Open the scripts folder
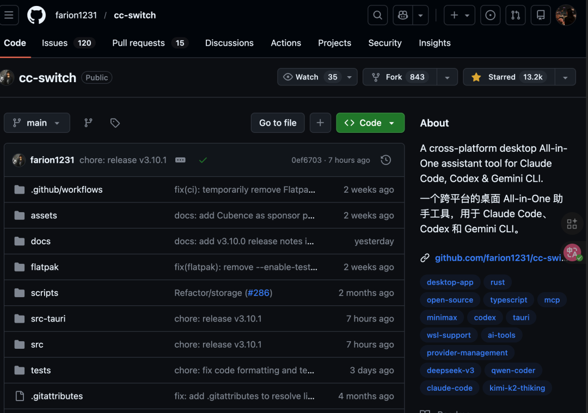The image size is (588, 413). pyautogui.click(x=44, y=293)
